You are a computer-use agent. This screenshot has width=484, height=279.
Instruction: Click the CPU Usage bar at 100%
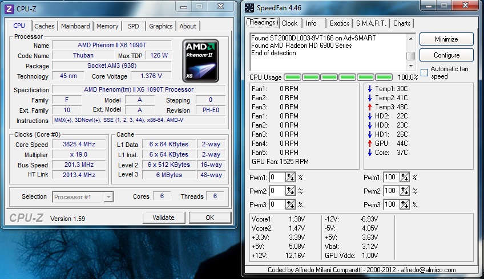pyautogui.click(x=338, y=77)
